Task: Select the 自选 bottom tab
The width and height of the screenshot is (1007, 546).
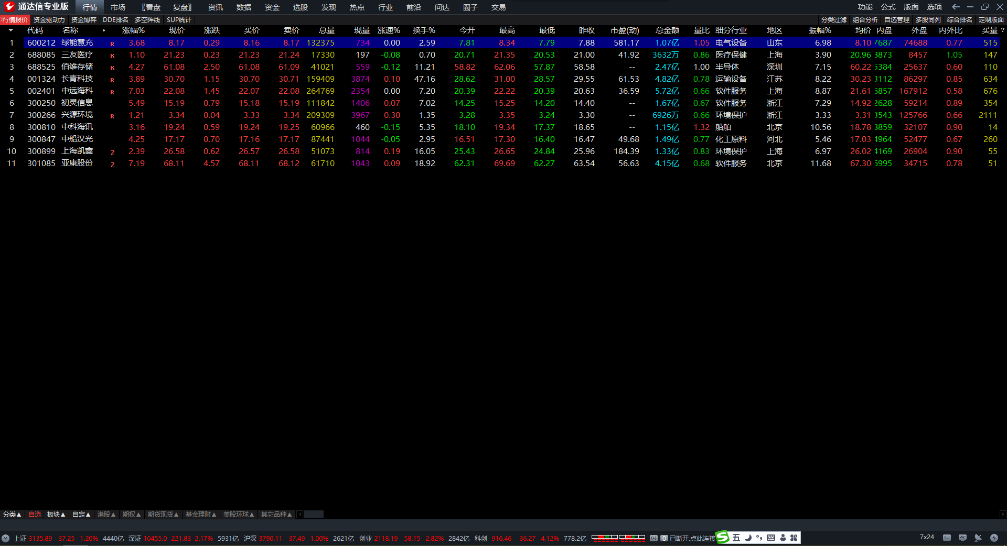Action: pos(35,515)
